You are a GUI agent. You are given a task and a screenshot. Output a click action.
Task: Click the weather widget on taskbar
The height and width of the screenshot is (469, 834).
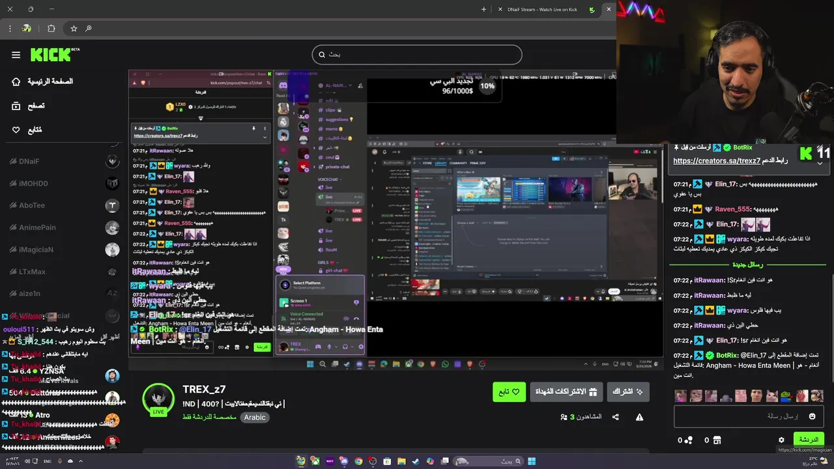click(815, 461)
